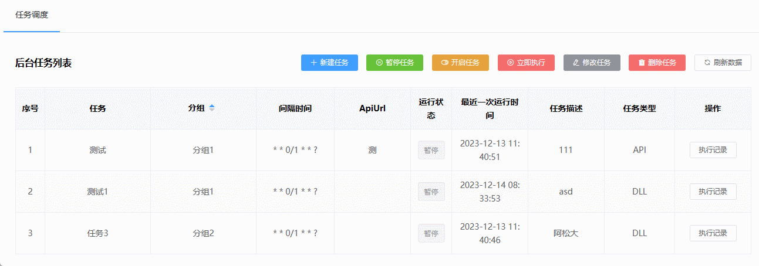Click the 操作 column header
759x266 pixels.
tap(713, 108)
